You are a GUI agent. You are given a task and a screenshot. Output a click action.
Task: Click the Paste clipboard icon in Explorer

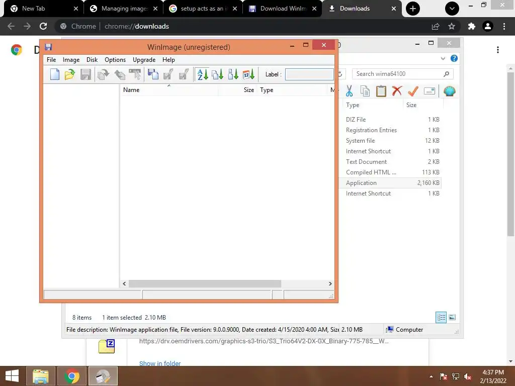381,91
